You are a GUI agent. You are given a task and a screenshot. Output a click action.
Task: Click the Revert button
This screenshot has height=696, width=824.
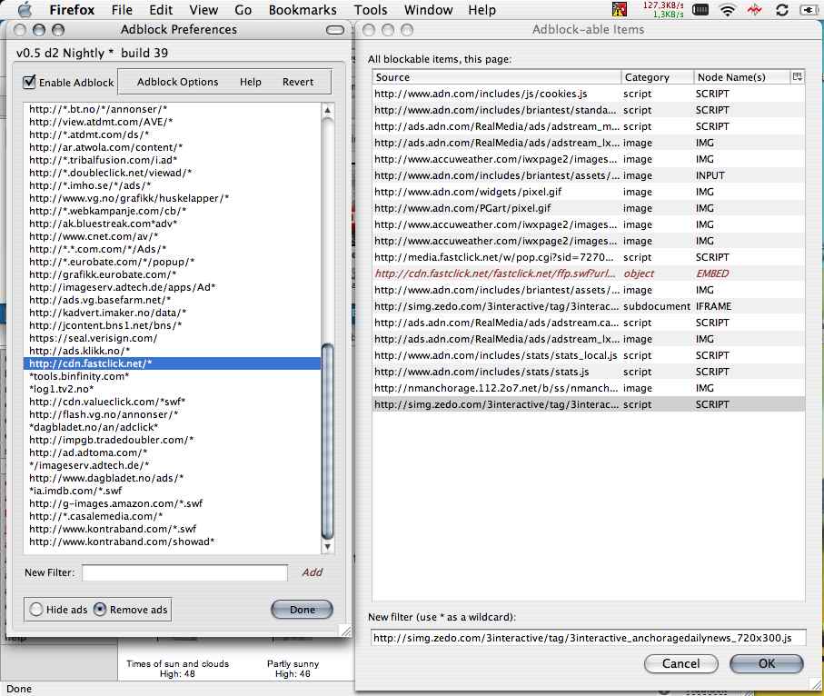click(298, 82)
